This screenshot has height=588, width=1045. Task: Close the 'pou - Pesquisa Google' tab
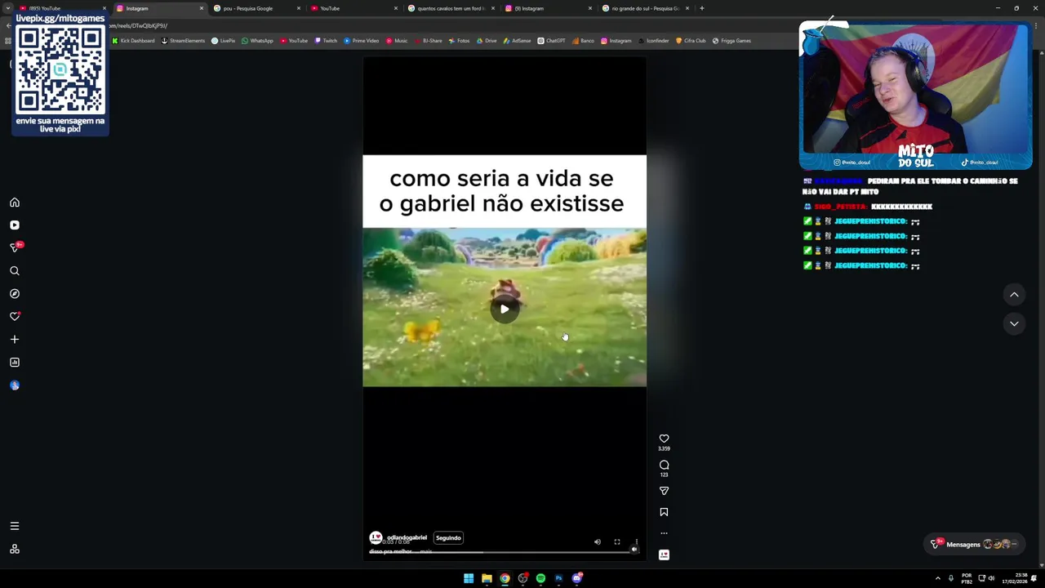pyautogui.click(x=298, y=8)
